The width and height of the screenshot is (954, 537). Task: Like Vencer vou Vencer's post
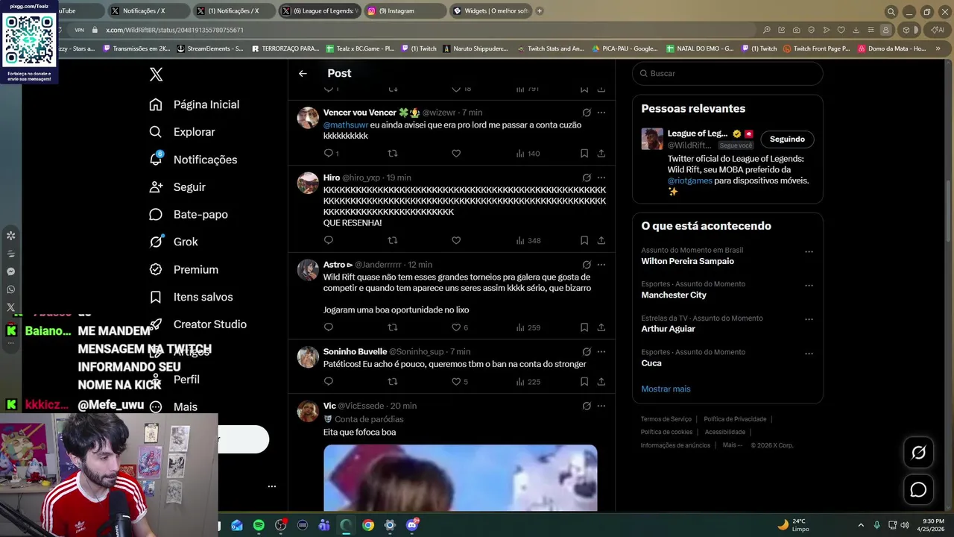click(456, 154)
